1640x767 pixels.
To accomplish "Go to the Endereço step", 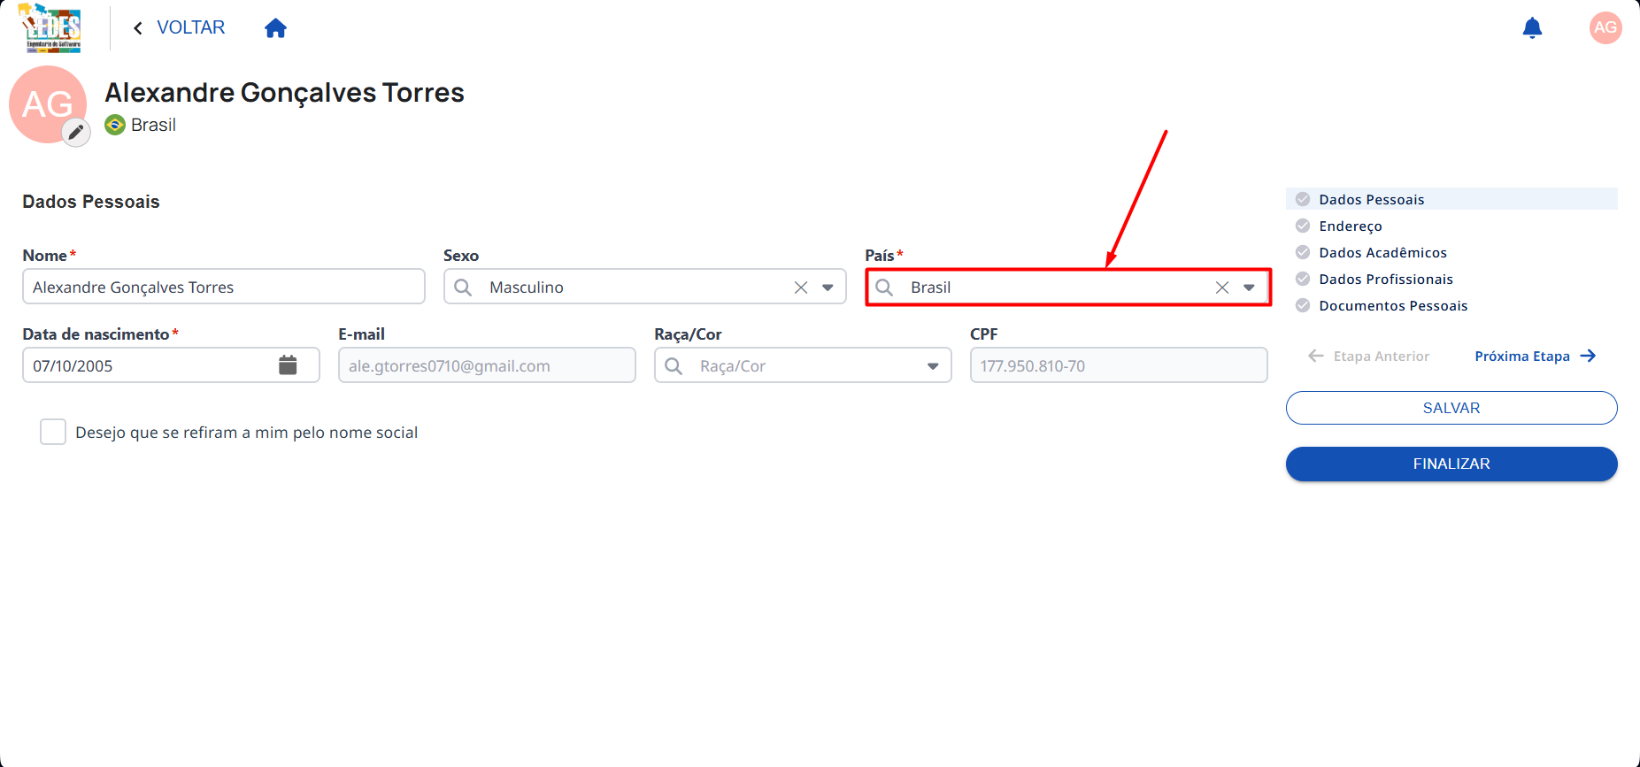I will tap(1350, 226).
